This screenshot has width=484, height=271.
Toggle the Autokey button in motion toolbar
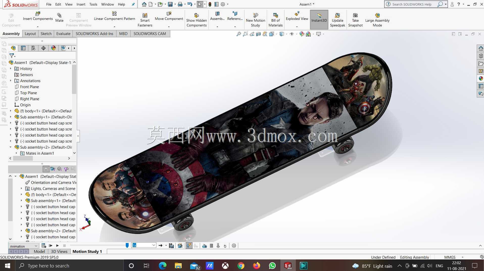pos(189,246)
